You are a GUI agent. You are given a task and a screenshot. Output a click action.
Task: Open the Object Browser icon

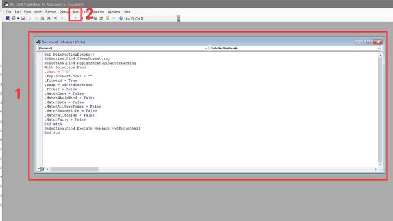107,19
